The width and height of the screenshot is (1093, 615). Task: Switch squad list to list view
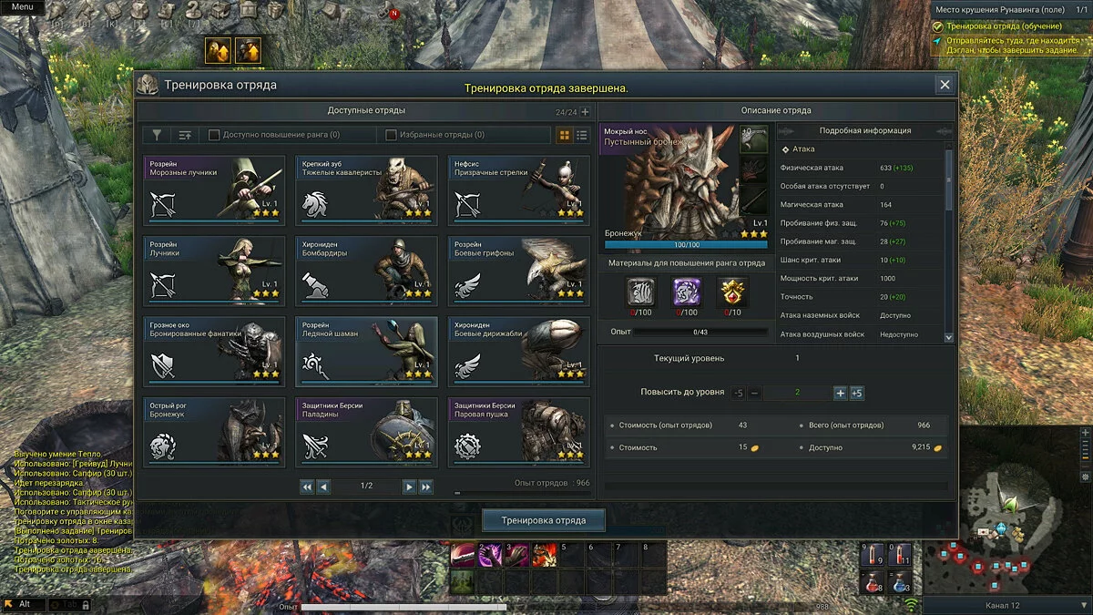click(583, 135)
